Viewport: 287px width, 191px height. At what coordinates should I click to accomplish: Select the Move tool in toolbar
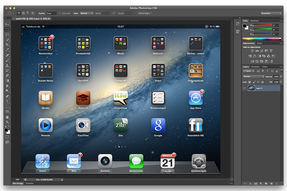pyautogui.click(x=7, y=24)
